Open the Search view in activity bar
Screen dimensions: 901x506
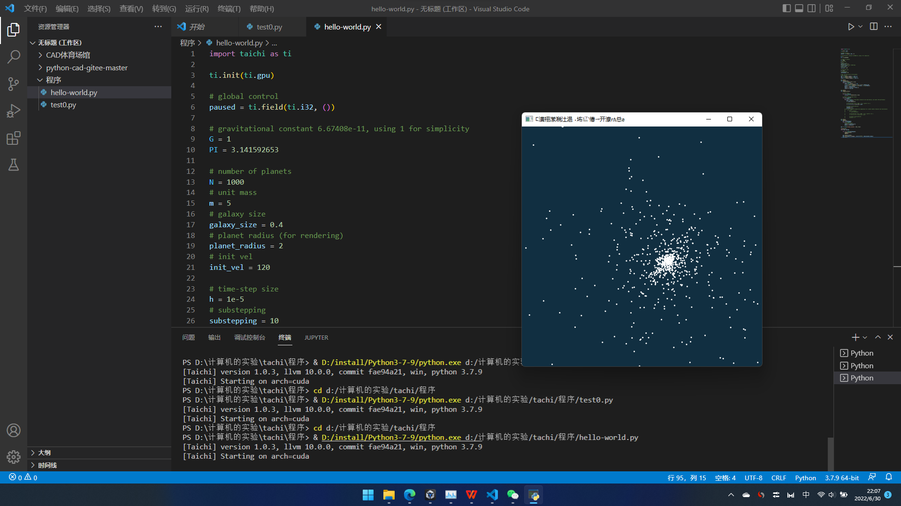pyautogui.click(x=14, y=57)
